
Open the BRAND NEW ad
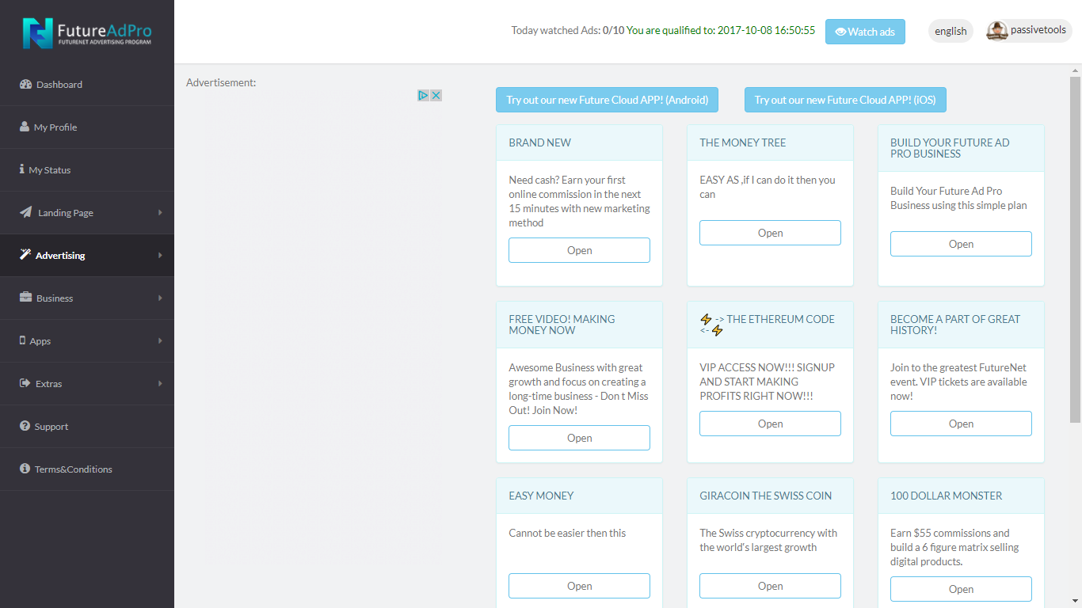coord(579,250)
